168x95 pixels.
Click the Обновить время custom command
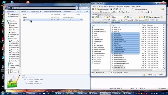(105, 12)
